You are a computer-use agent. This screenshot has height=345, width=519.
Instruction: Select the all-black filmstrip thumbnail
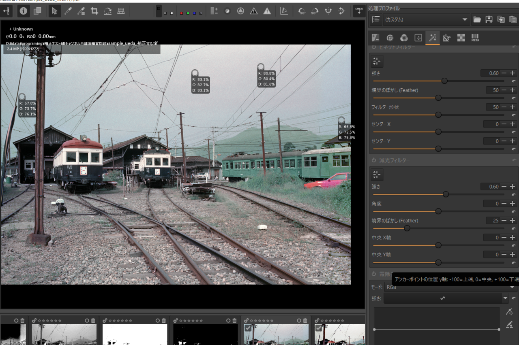pyautogui.click(x=206, y=334)
